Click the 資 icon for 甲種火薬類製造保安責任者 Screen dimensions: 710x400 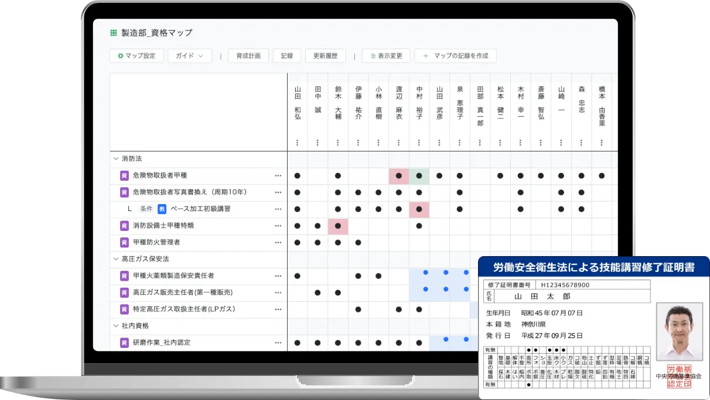[124, 275]
